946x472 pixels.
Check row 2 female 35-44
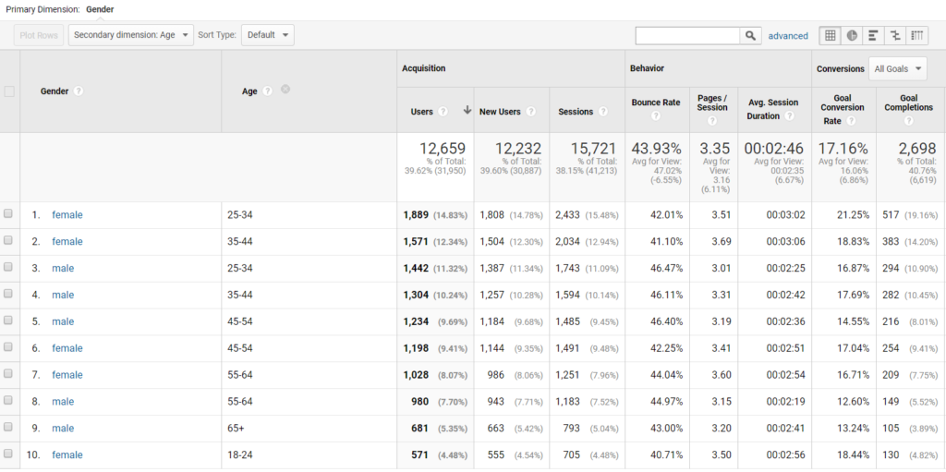click(x=7, y=240)
